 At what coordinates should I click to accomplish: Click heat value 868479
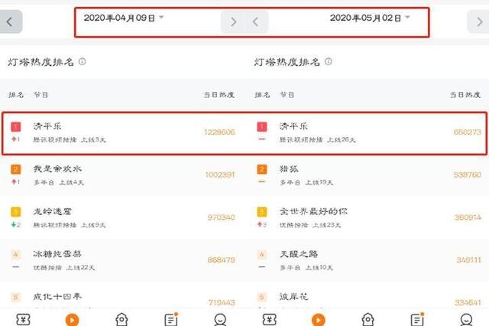coord(222,259)
